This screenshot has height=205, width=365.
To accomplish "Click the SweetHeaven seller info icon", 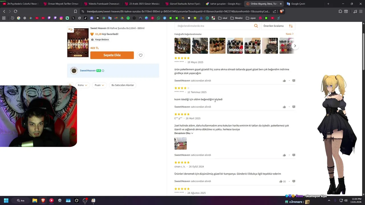I will pyautogui.click(x=103, y=71).
